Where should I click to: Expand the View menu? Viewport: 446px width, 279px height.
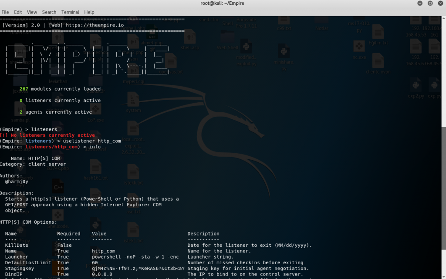(32, 12)
